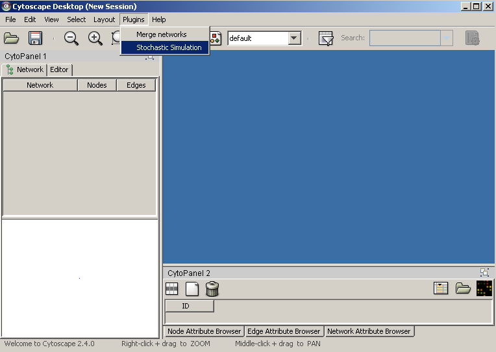Click the create new attribute page icon

(192, 289)
